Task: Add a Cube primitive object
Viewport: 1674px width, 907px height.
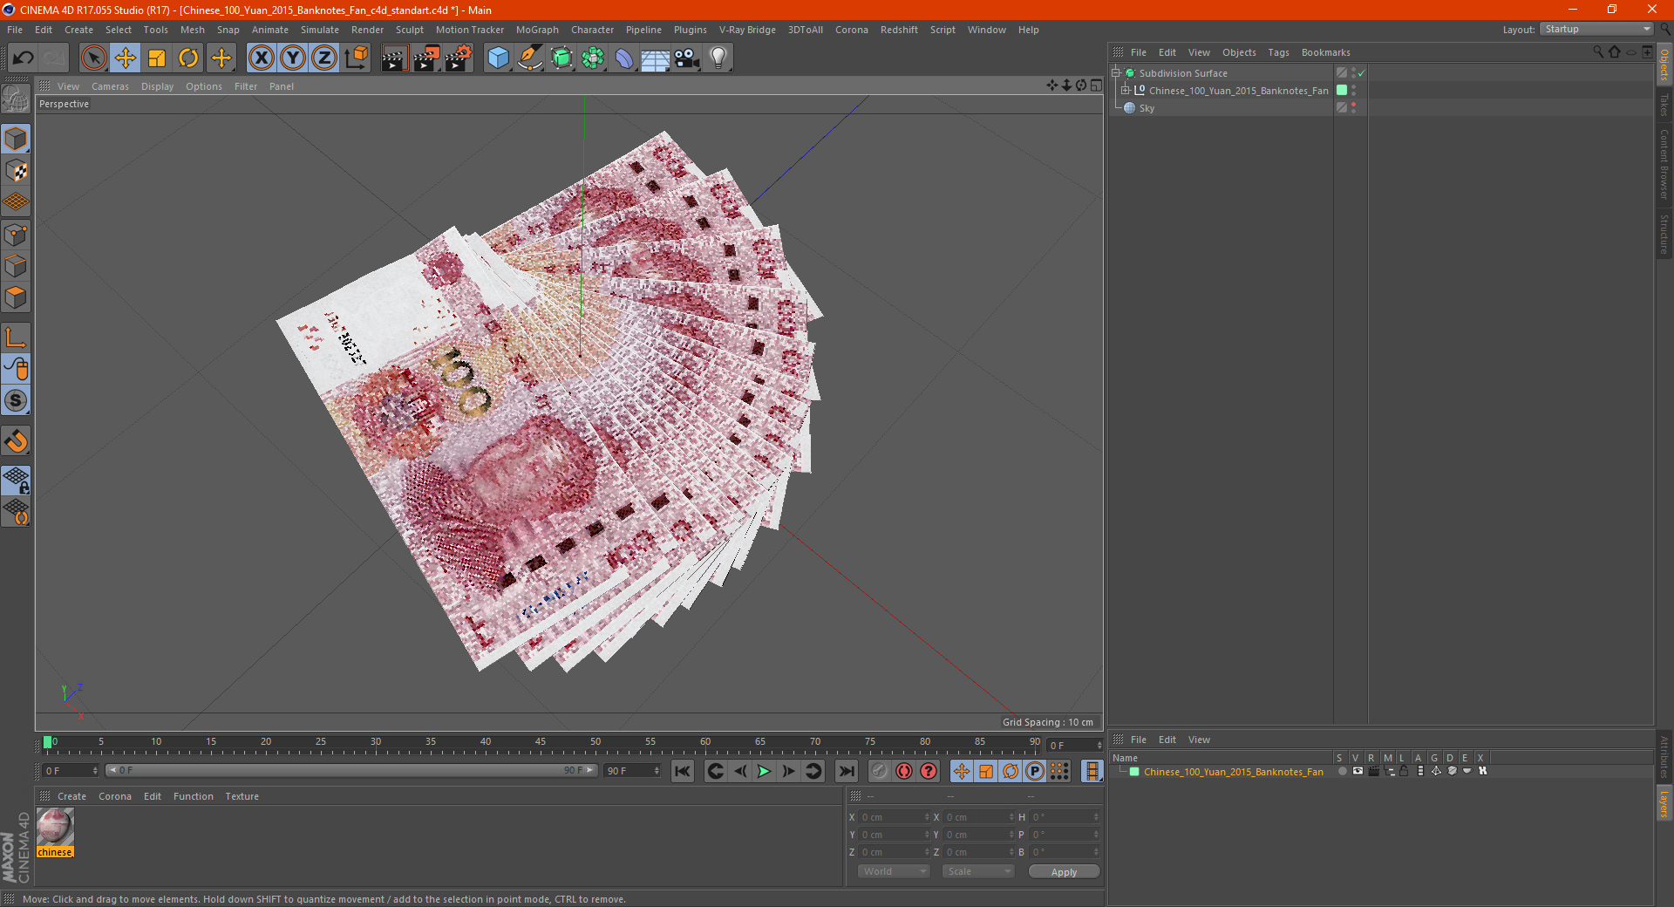Action: (498, 58)
